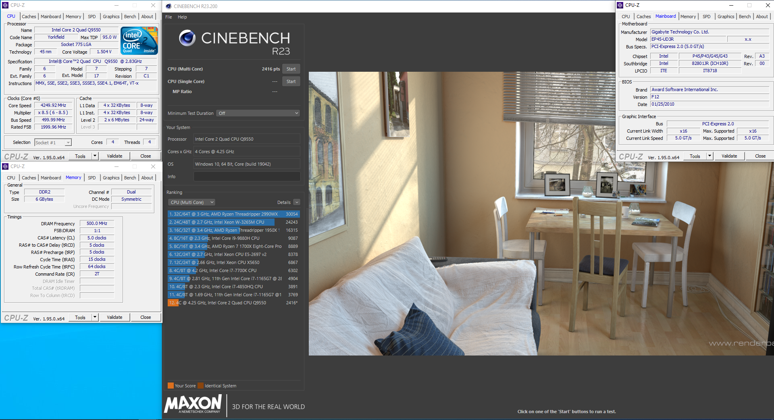Click the Rated FSB value 1999.96 MHz
The image size is (774, 420).
[53, 127]
